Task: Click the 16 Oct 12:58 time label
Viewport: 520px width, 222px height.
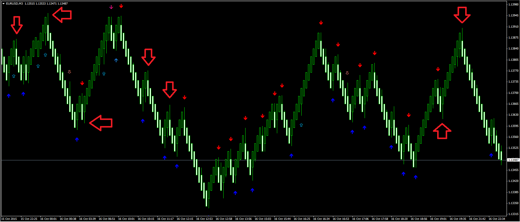Action: click(x=224, y=219)
